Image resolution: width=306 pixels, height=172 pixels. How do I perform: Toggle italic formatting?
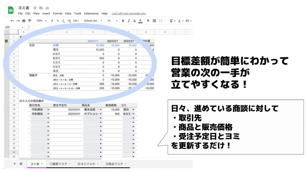[129, 21]
